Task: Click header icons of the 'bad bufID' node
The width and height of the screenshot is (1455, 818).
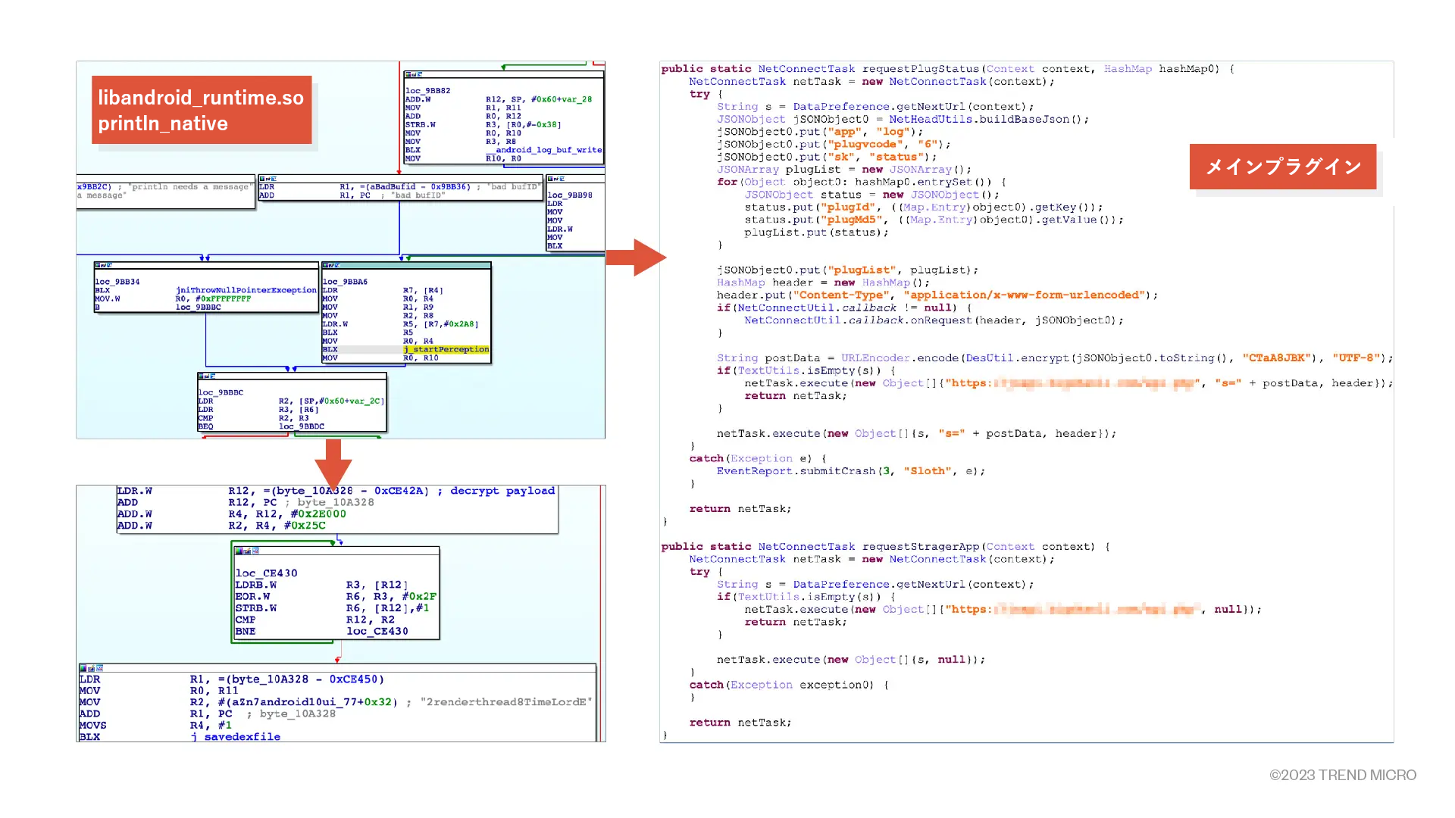Action: coord(268,180)
